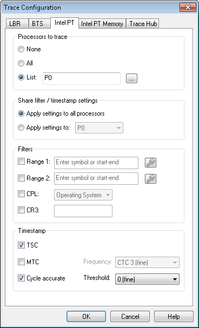Open the Threshold 0 (fine) dropdown
Viewport: 199px width, 328px height.
pos(147,279)
